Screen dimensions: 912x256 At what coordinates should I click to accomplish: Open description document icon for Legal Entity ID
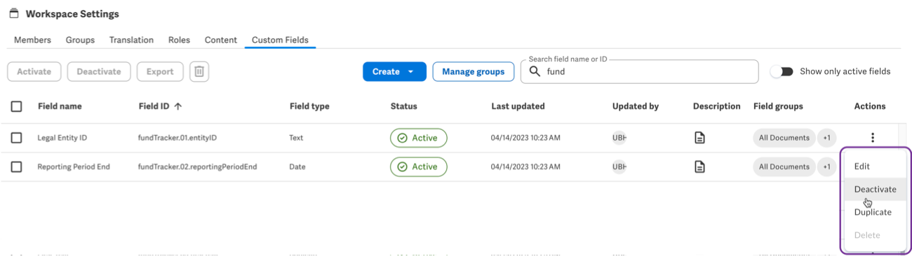tap(699, 138)
